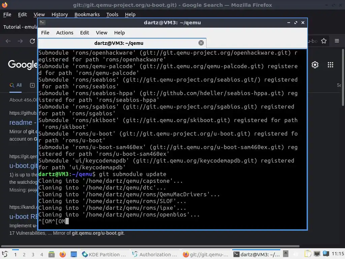Switch to workspace 1
Screen dimensions: 345x259
click(15, 255)
